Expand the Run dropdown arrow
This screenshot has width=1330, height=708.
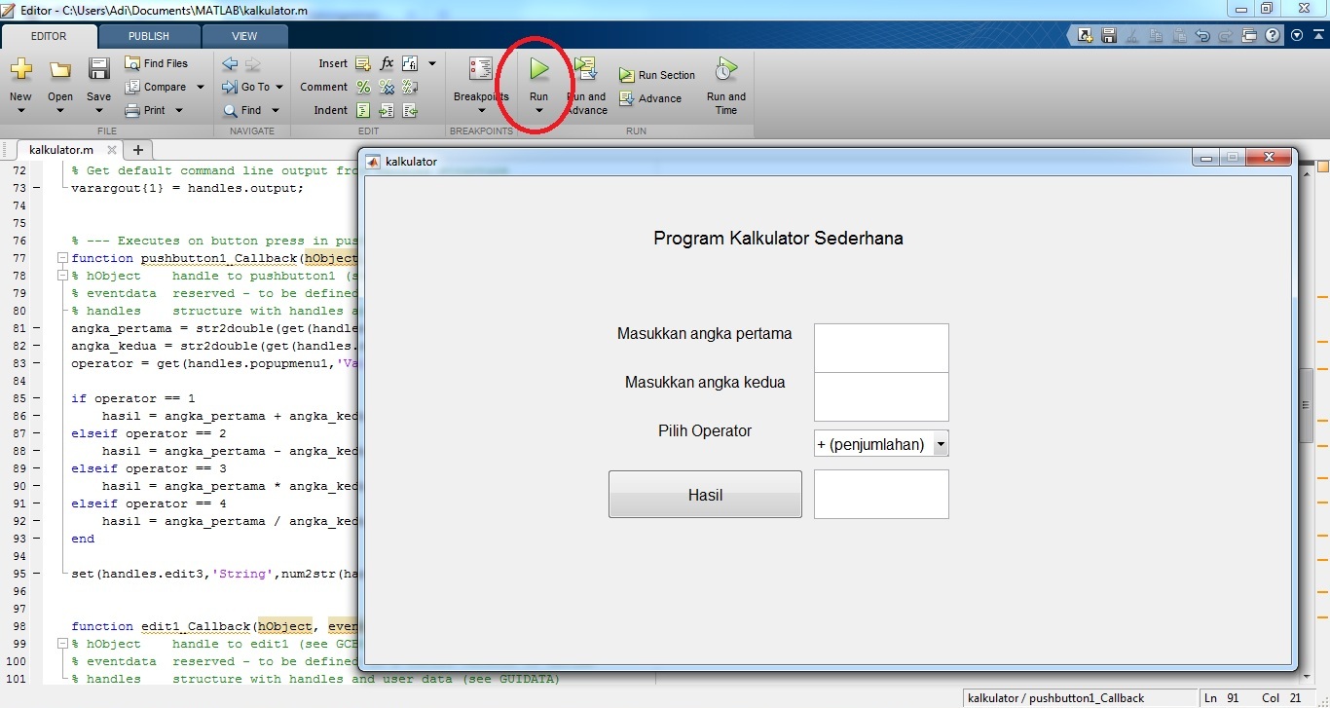click(x=538, y=111)
